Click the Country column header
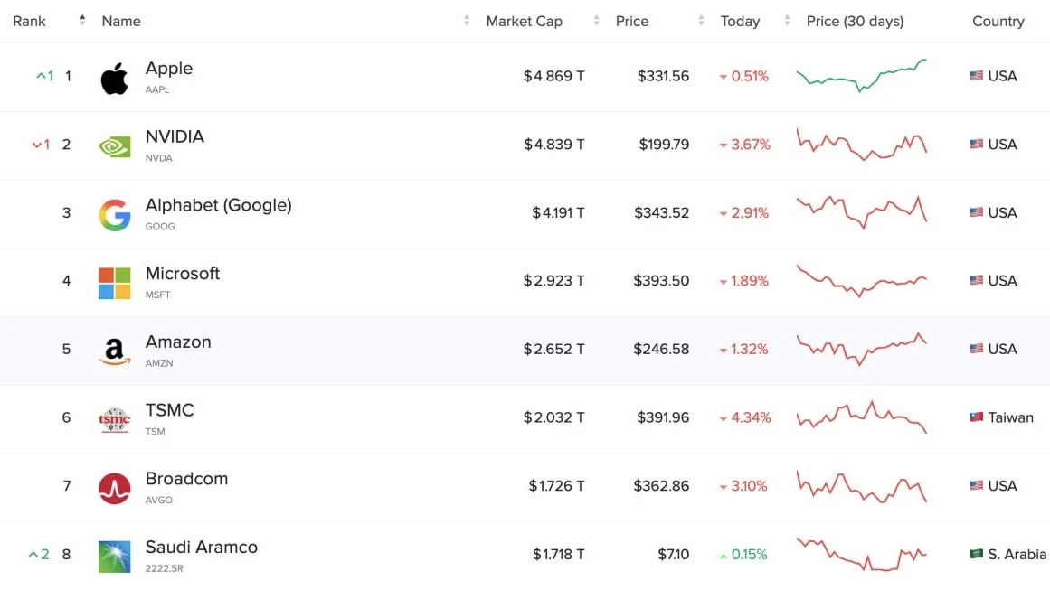 998,22
